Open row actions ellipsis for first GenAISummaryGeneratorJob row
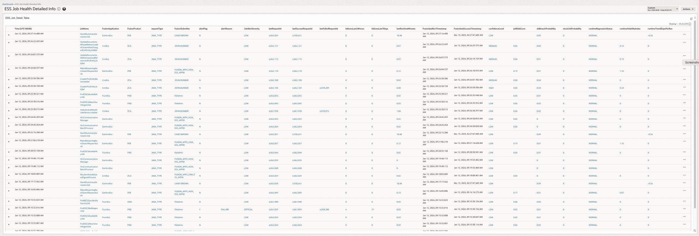The height and width of the screenshot is (236, 699). tap(684, 35)
